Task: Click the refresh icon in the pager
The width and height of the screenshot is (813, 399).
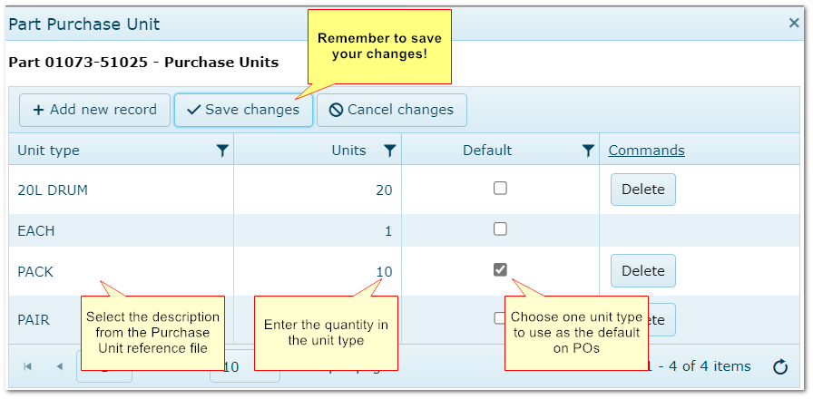Action: tap(779, 366)
